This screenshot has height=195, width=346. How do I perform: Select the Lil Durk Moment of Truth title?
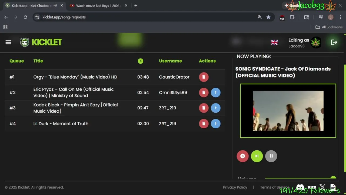tap(61, 123)
